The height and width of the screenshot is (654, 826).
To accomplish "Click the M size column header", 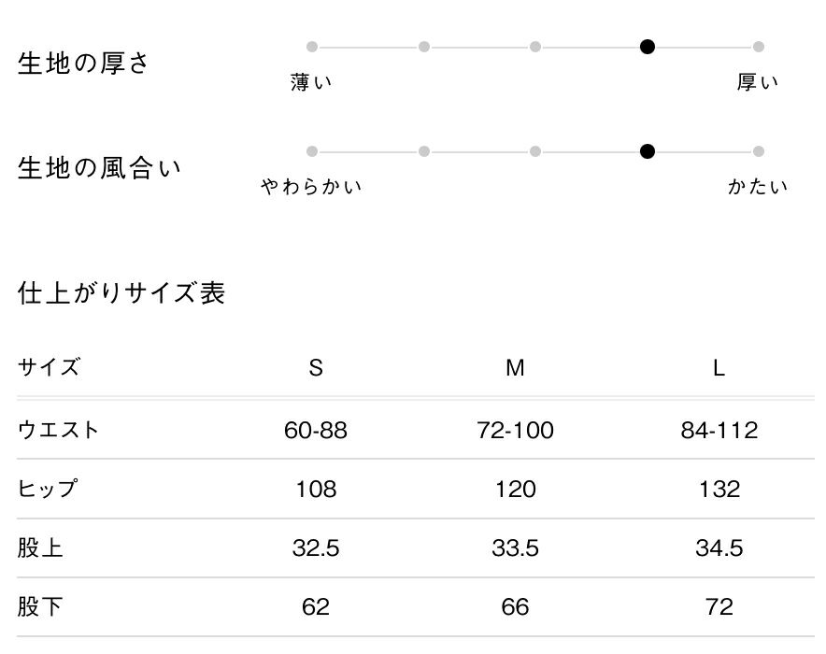I will (515, 367).
